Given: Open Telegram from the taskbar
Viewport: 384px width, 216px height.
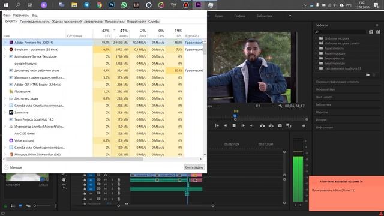Looking at the screenshot, I should 86,5.
